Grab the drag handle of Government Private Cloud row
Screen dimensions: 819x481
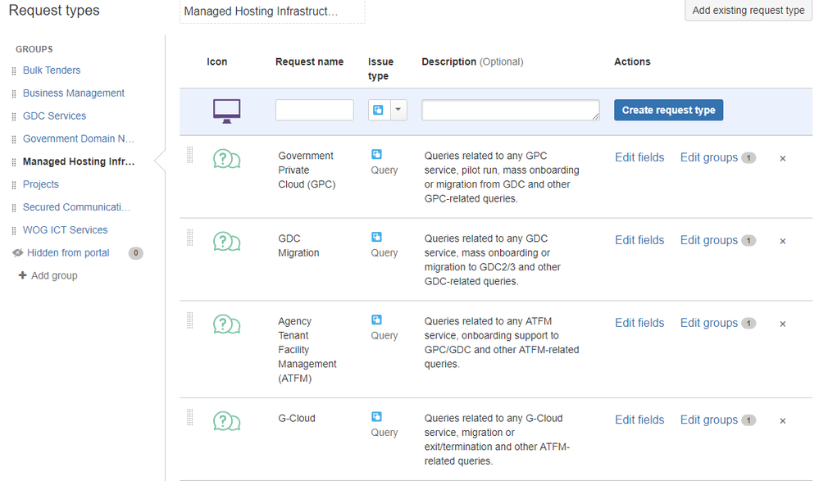tap(190, 155)
